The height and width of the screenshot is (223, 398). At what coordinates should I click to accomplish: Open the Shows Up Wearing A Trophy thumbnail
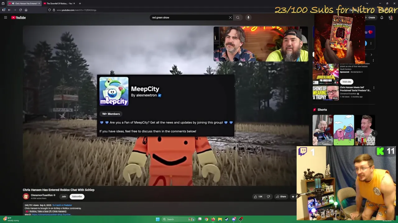pos(326,93)
